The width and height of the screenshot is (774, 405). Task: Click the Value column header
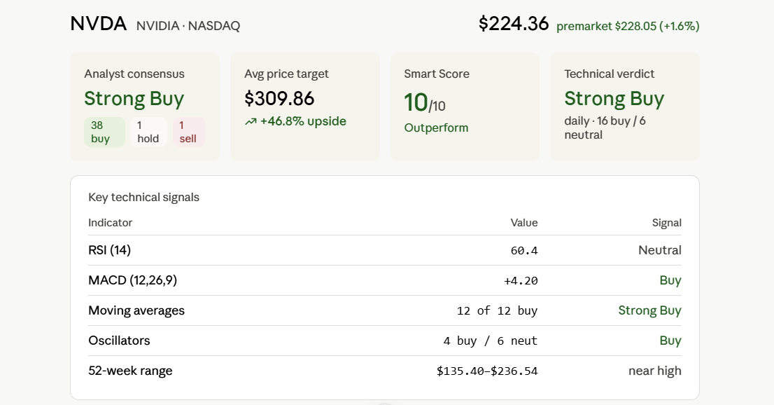pos(524,223)
